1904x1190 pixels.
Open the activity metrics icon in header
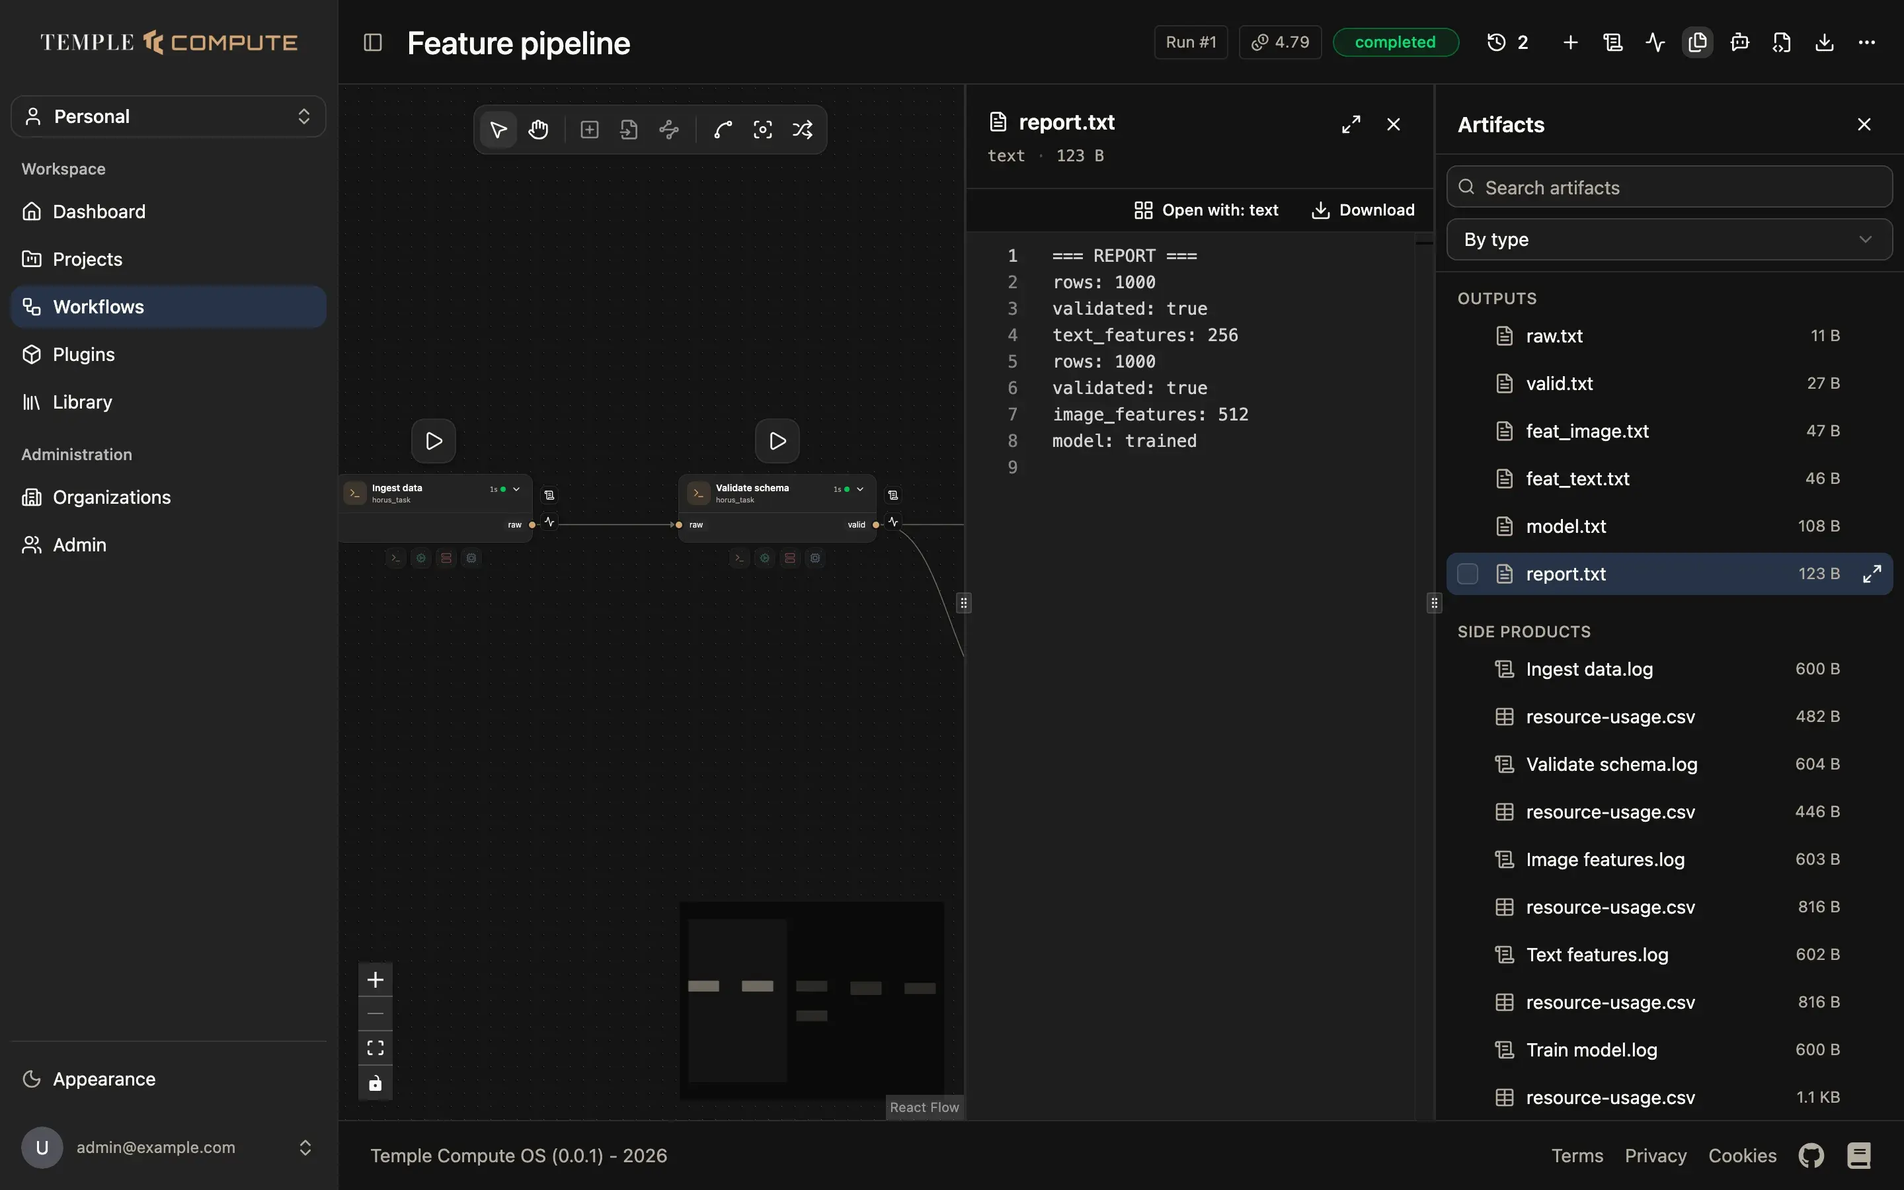click(1655, 42)
